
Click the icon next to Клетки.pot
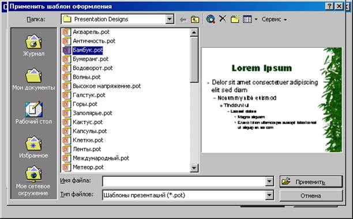click(x=66, y=140)
